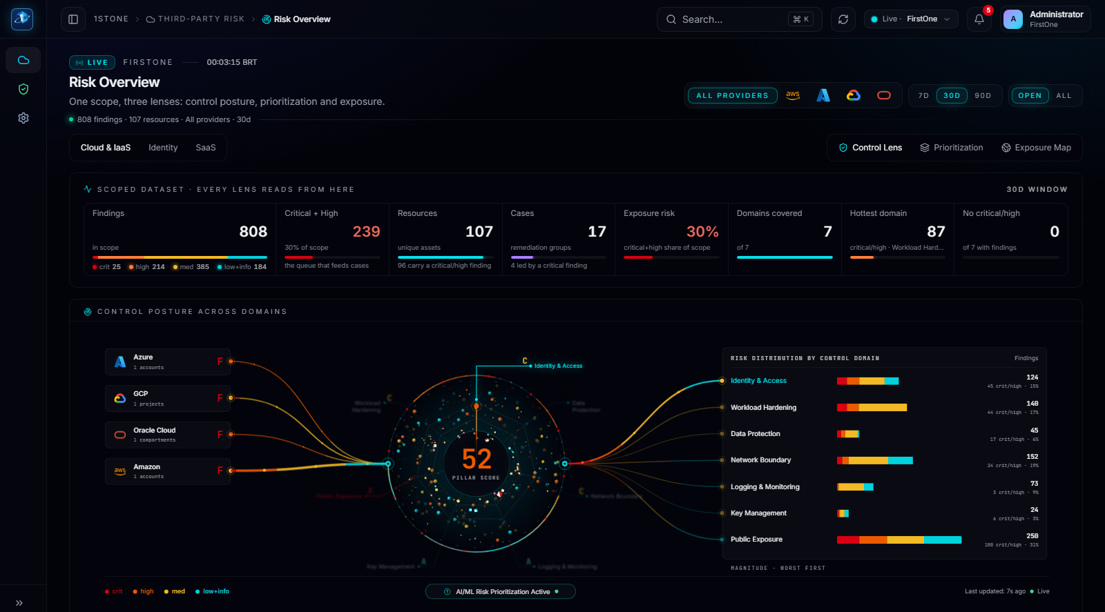This screenshot has width=1105, height=612.
Task: Switch to the Exposure Map tab
Action: click(1036, 148)
